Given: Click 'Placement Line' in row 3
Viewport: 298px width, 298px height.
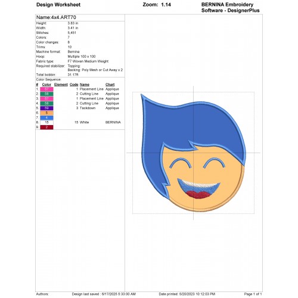Looking at the screenshot, I should tap(92, 99).
